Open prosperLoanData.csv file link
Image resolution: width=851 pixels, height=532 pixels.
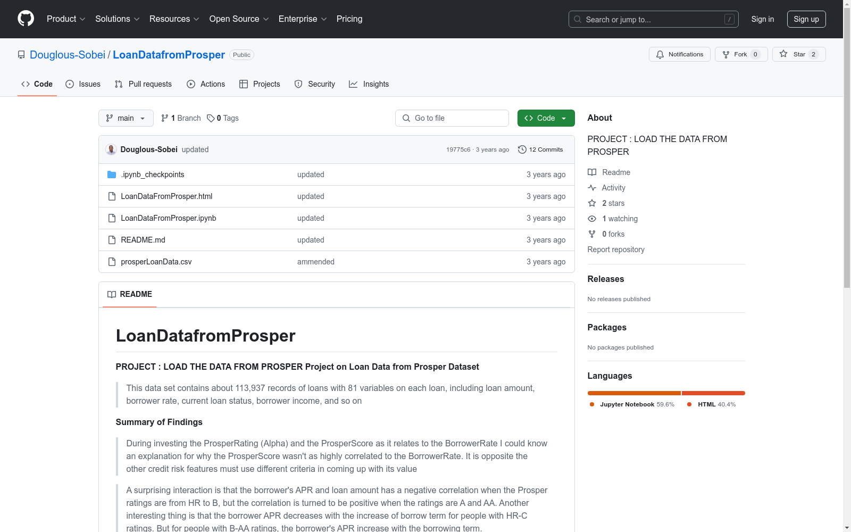[x=156, y=262]
